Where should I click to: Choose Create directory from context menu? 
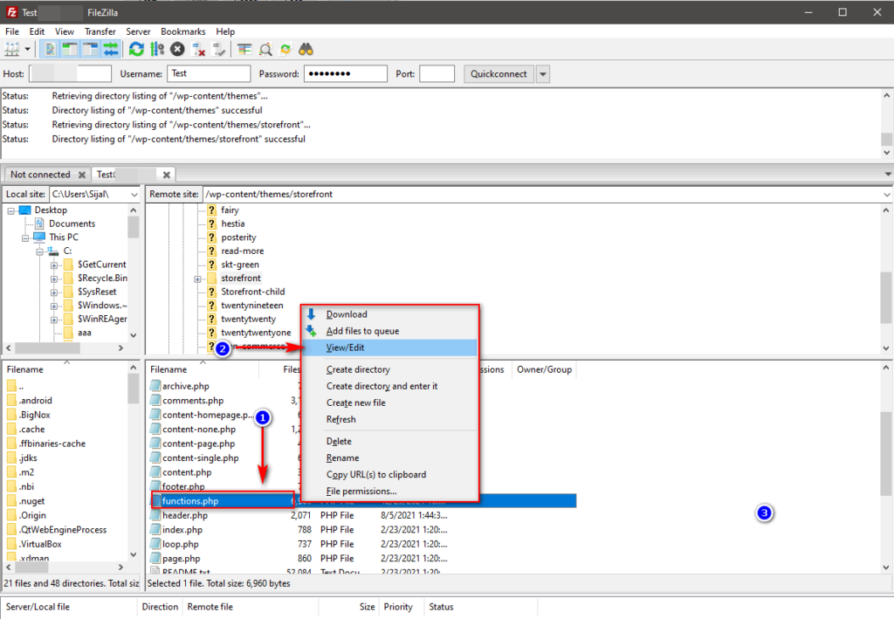(390, 369)
